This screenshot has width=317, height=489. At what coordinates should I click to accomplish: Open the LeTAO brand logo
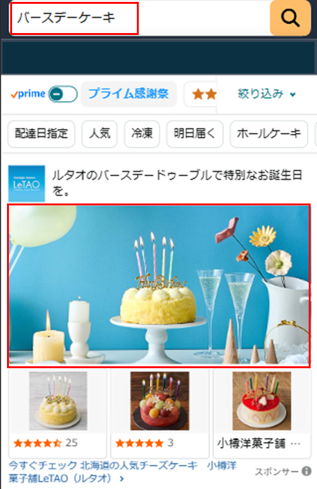point(27,183)
